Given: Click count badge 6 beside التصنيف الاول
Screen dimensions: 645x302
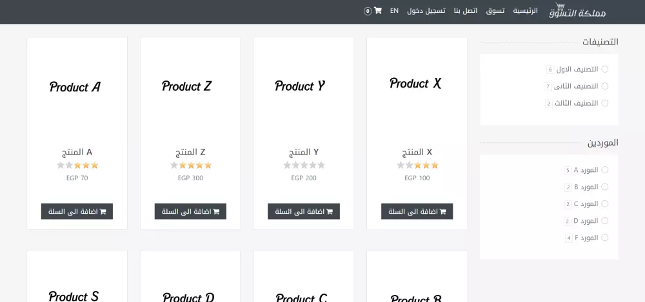Looking at the screenshot, I should pyautogui.click(x=550, y=70).
